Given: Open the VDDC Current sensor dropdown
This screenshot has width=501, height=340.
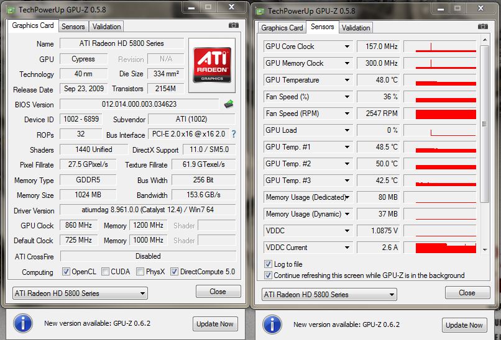Looking at the screenshot, I should 347,248.
